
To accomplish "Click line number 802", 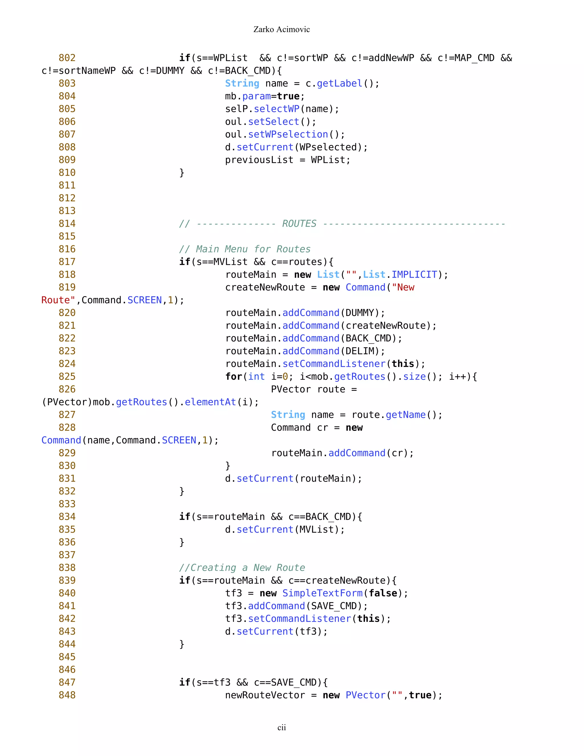I will coord(67,58).
